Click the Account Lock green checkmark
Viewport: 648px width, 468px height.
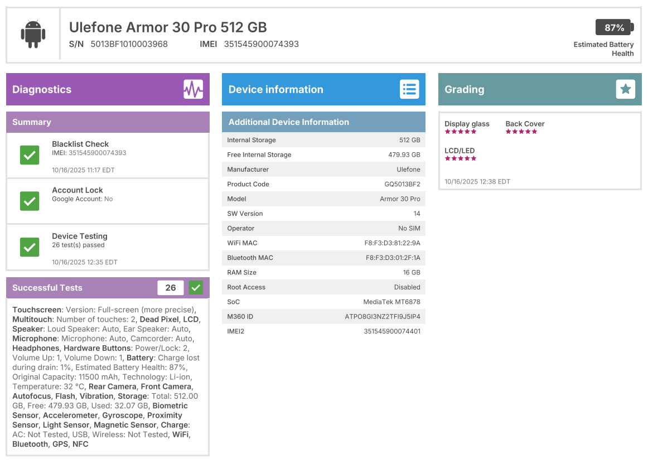(x=30, y=201)
